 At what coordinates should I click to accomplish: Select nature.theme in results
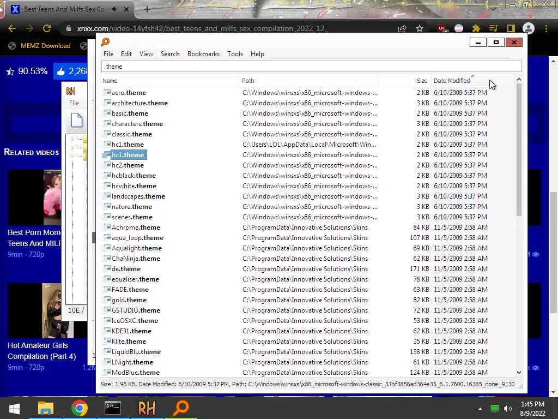[x=132, y=207]
